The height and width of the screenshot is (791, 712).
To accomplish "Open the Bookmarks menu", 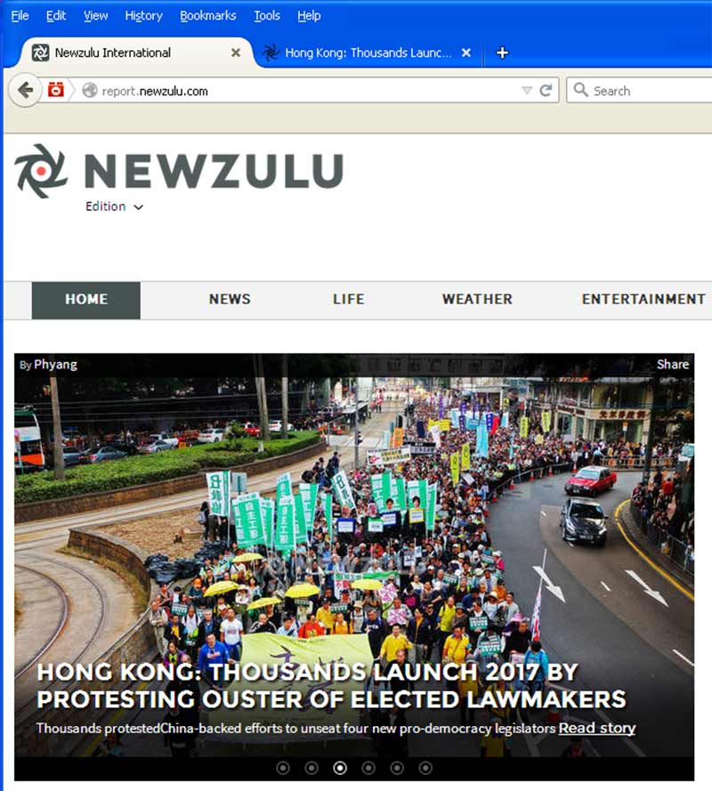I will (x=208, y=16).
